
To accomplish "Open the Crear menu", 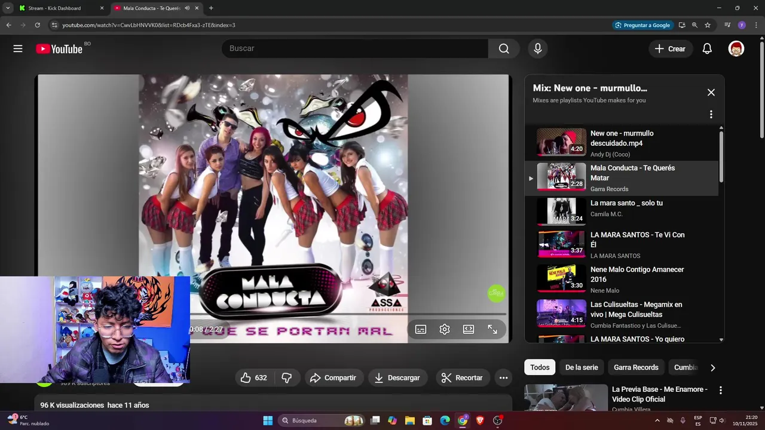I will [671, 49].
